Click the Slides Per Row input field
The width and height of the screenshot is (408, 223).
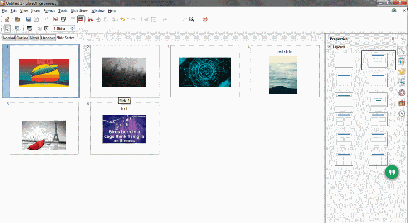pyautogui.click(x=61, y=29)
